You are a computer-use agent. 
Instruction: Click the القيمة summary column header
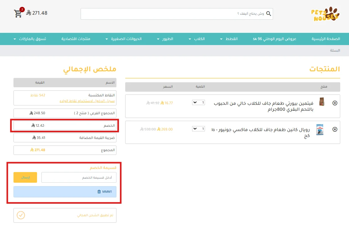pos(40,83)
